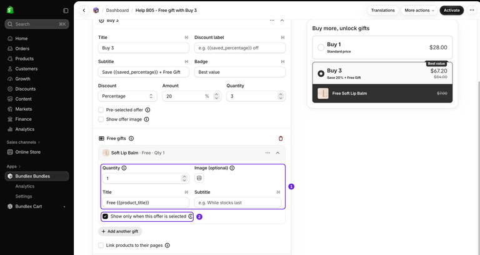The image size is (480, 255).
Task: Click the offer Quantity stepper arrows
Action: coord(281,96)
